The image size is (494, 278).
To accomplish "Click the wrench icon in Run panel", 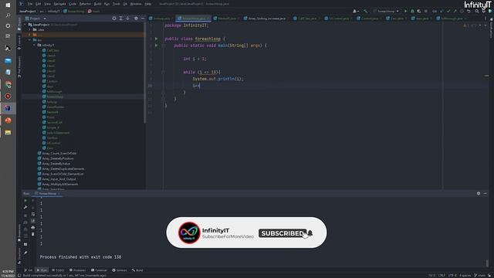I will 25,208.
